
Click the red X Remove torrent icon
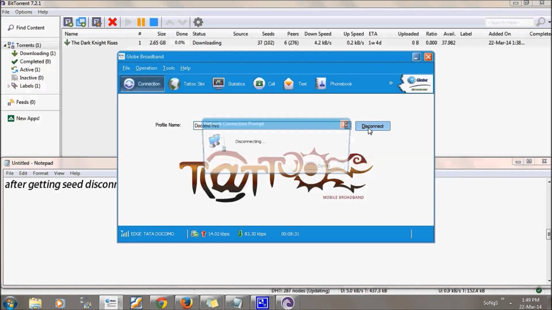click(113, 22)
